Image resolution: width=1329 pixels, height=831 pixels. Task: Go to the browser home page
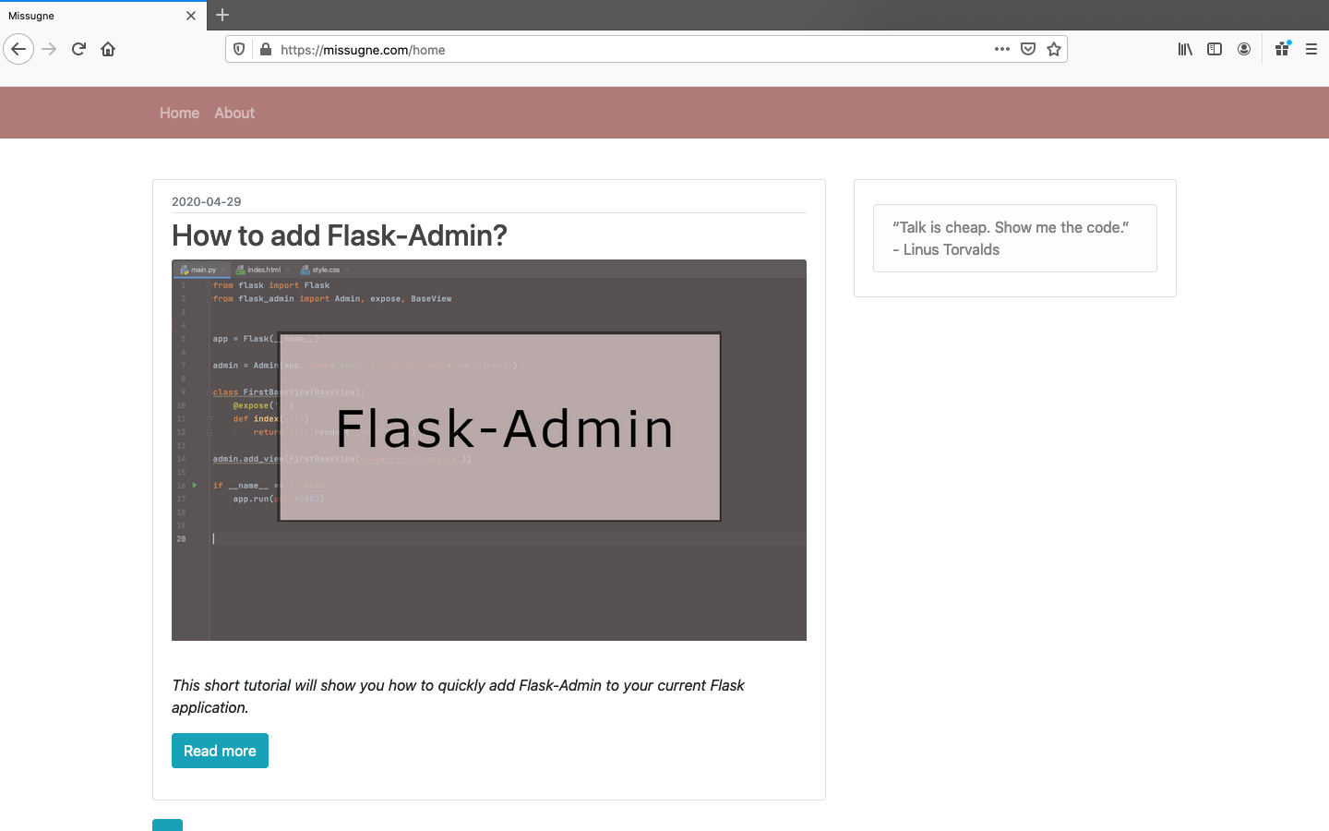coord(108,49)
